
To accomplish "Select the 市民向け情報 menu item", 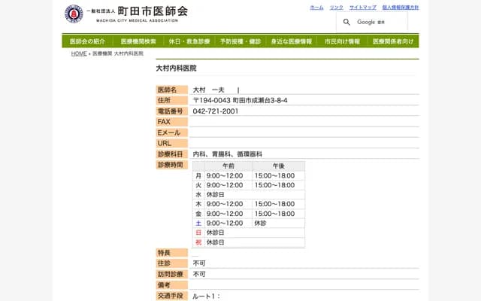I will click(x=342, y=41).
